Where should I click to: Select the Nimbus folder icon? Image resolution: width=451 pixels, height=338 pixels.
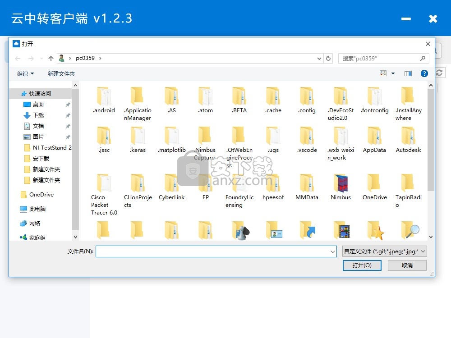341,183
